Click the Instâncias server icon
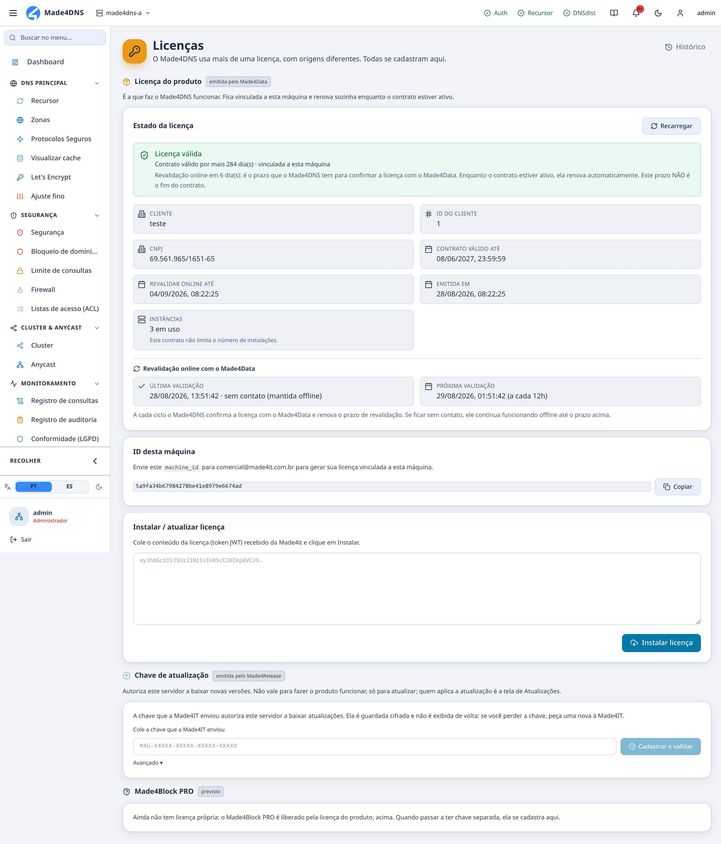The height and width of the screenshot is (844, 721). tap(142, 319)
